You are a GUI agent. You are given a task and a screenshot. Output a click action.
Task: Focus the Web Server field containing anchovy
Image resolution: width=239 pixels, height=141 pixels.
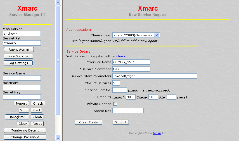(22, 34)
